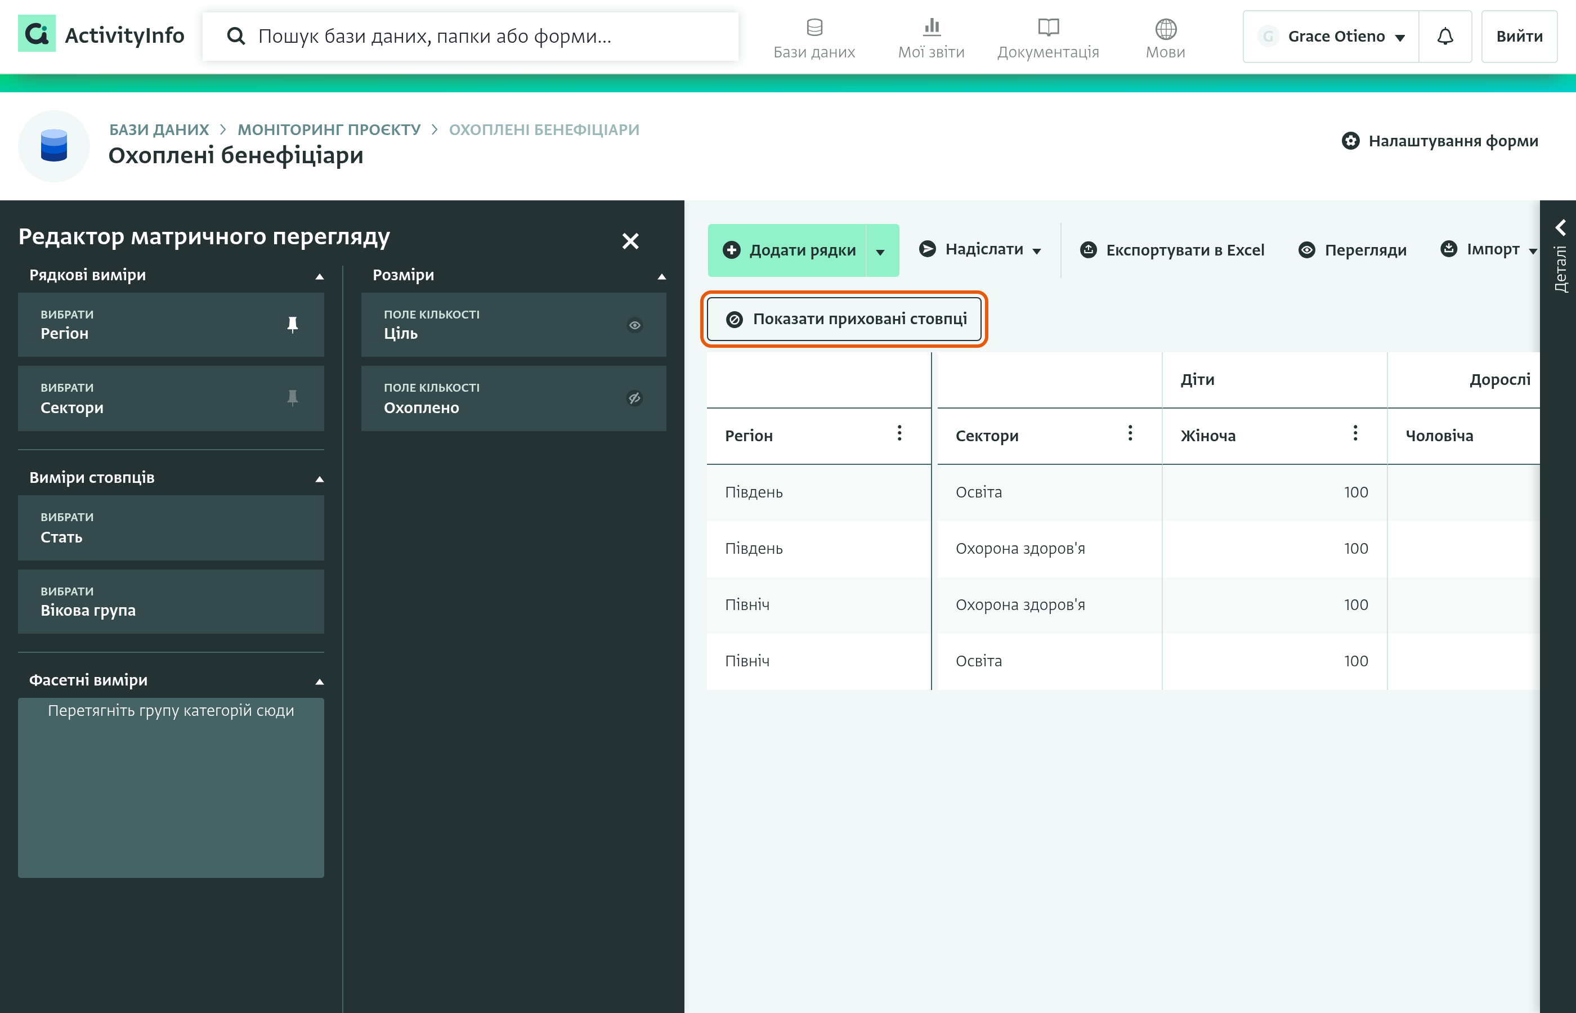This screenshot has width=1576, height=1013.
Task: Open the notifications bell
Action: click(1445, 36)
